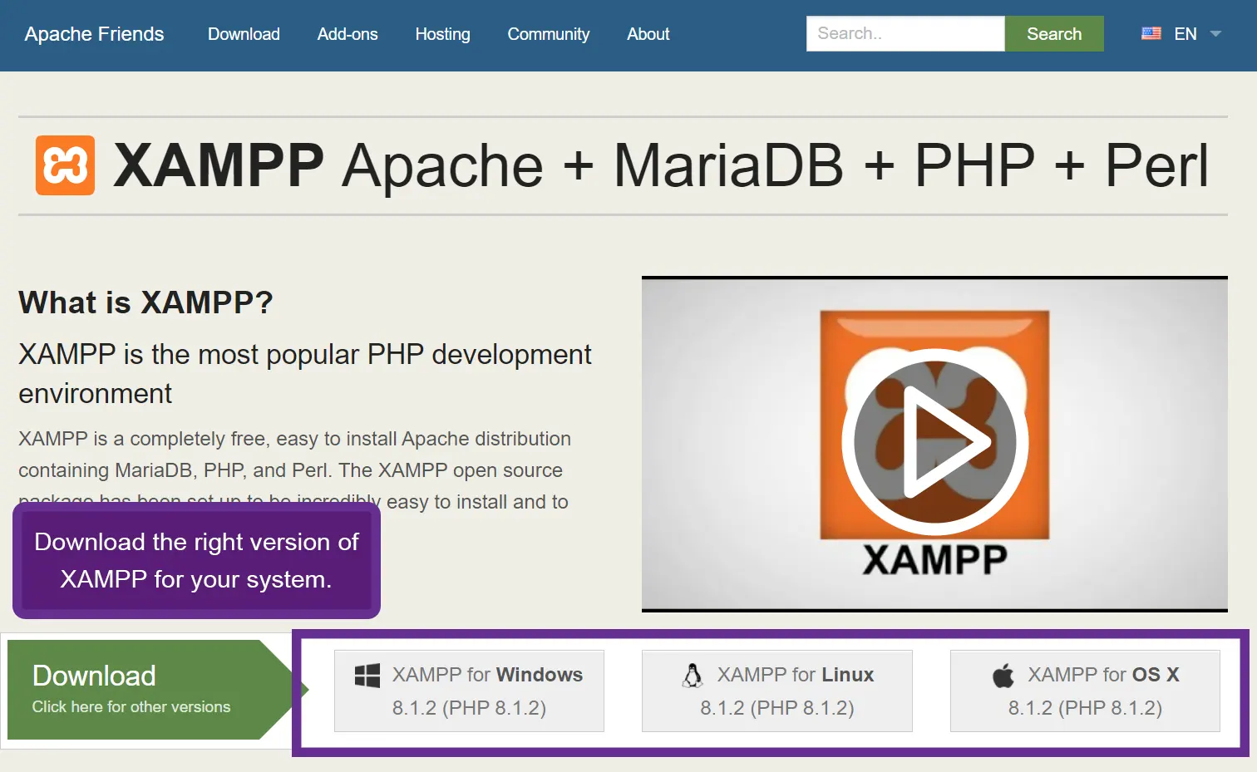Click the large green Download heading

click(x=94, y=676)
